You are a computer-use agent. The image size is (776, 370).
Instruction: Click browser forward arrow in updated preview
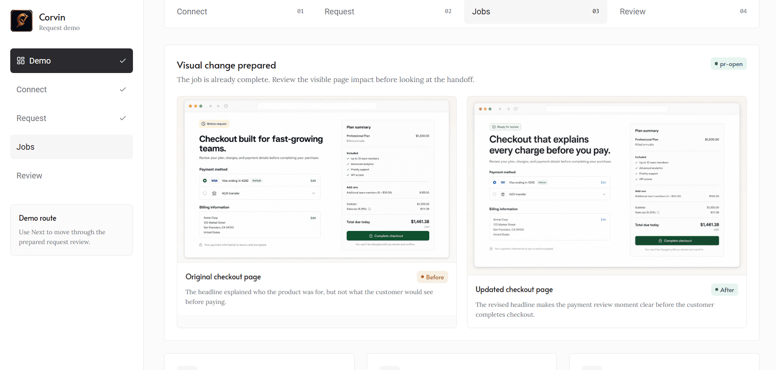(508, 109)
